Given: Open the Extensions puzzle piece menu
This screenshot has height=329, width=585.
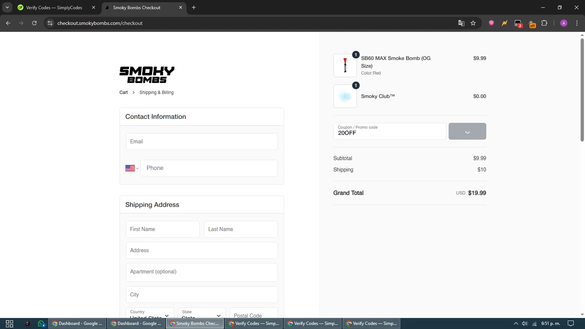Looking at the screenshot, I should click(544, 23).
